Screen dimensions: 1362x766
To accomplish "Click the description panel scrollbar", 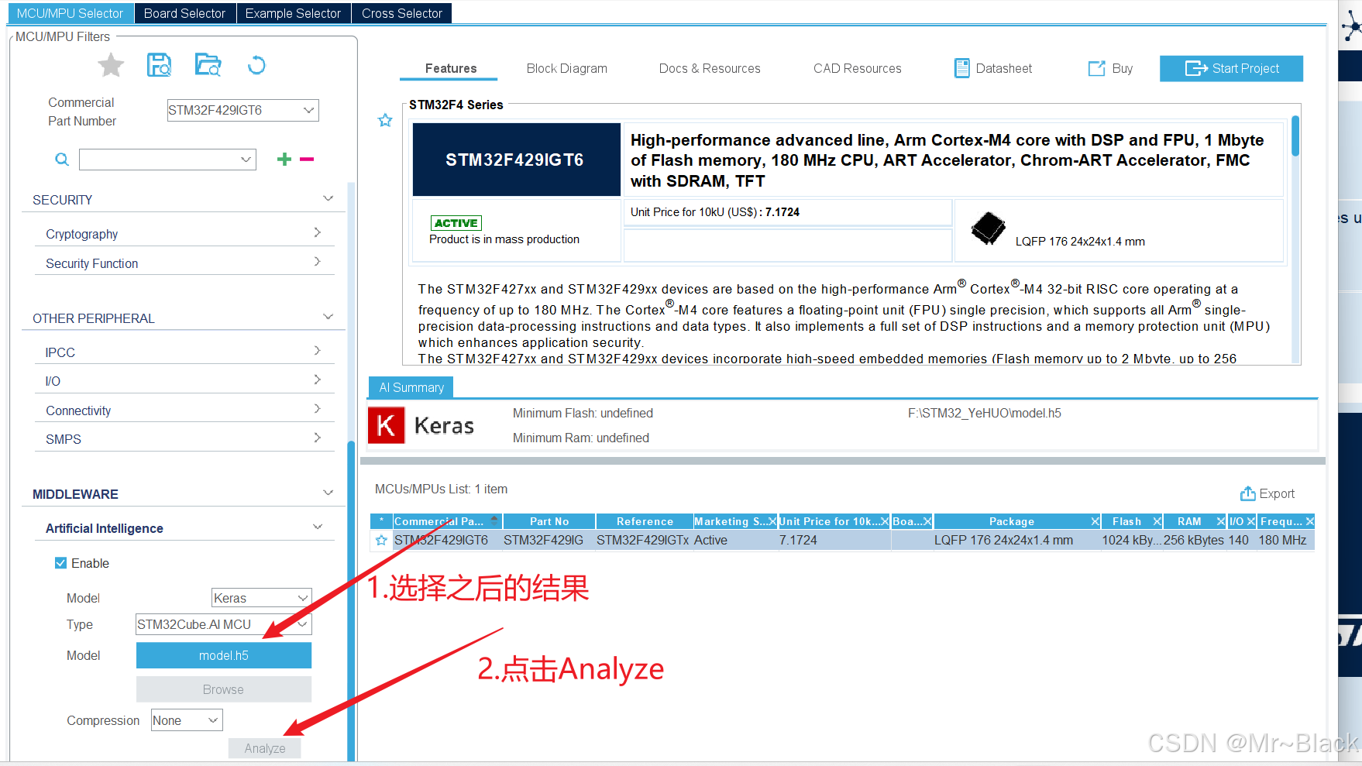I will tap(1295, 136).
